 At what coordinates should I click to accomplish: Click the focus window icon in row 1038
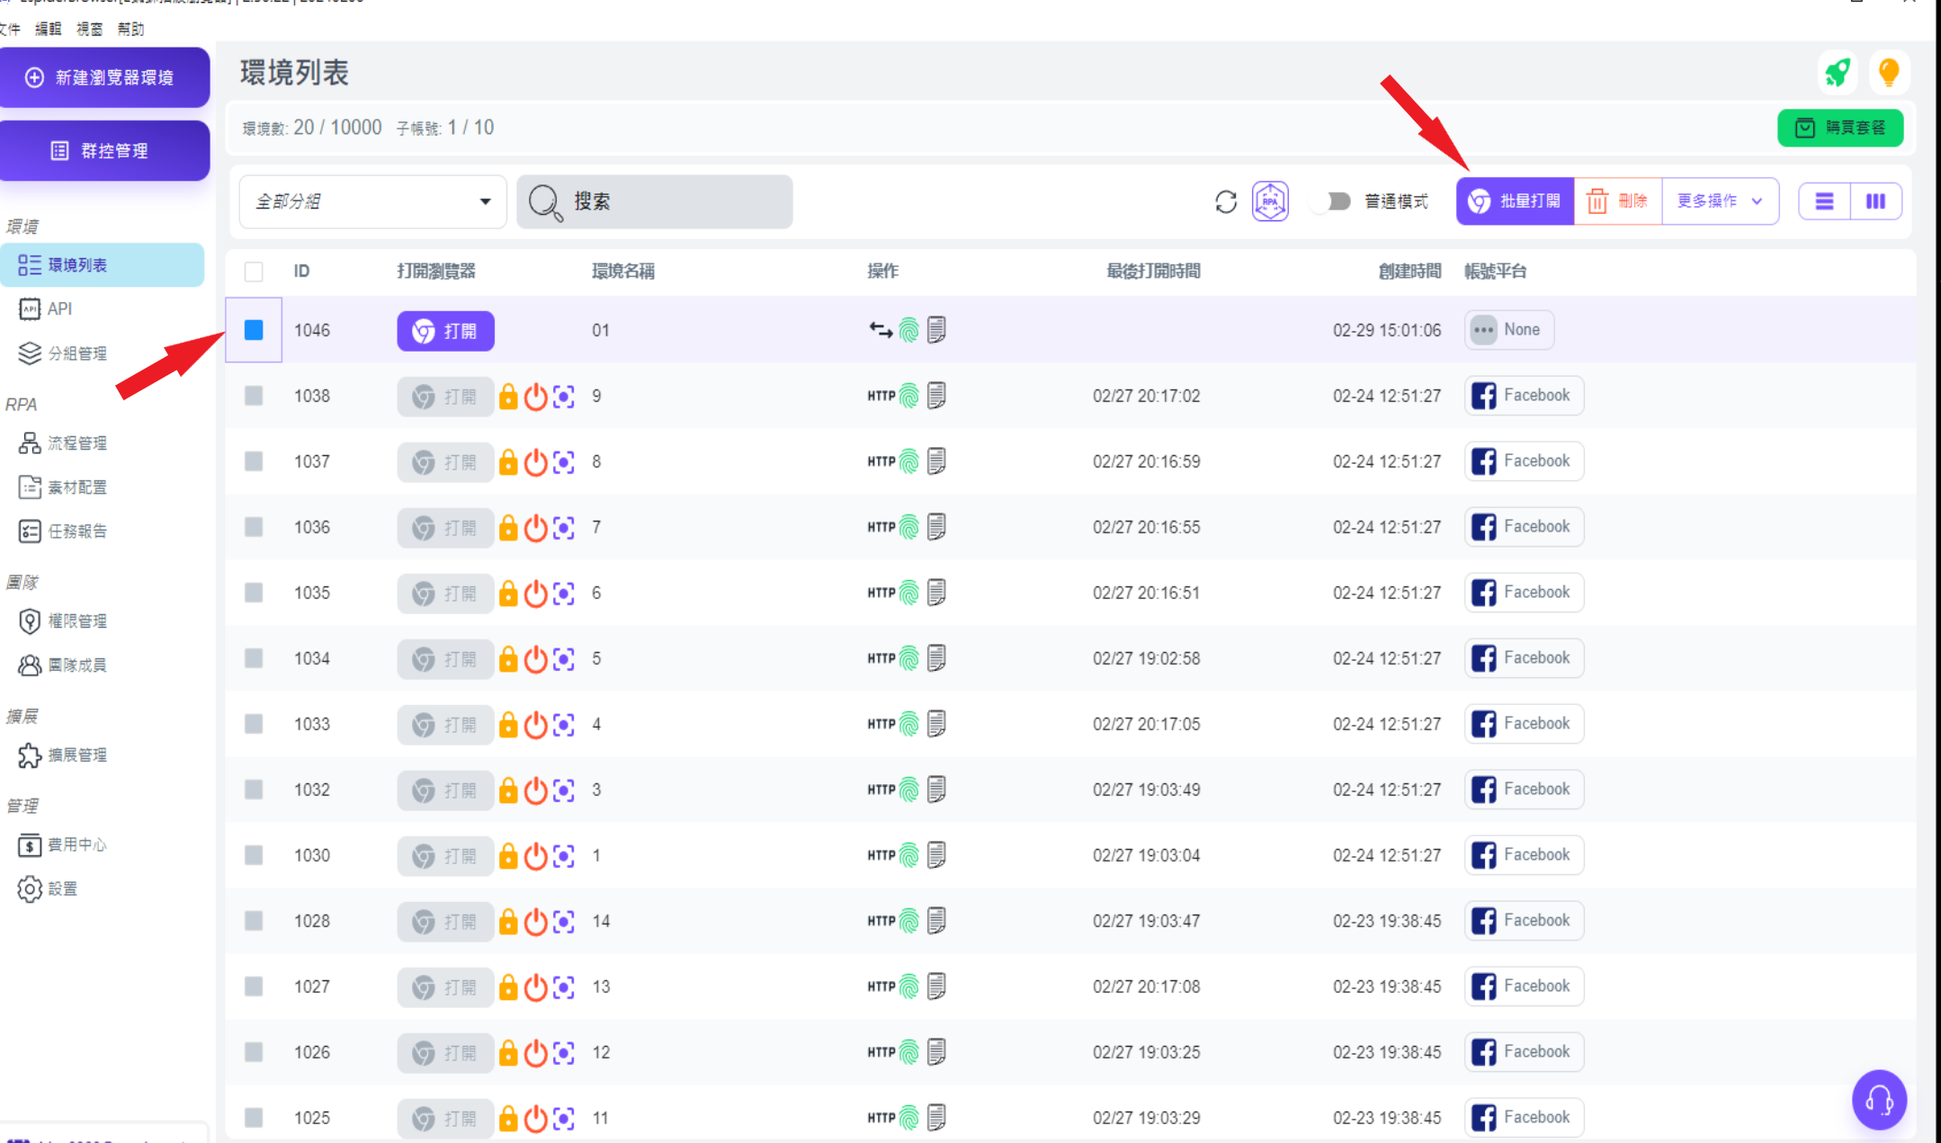[x=564, y=397]
